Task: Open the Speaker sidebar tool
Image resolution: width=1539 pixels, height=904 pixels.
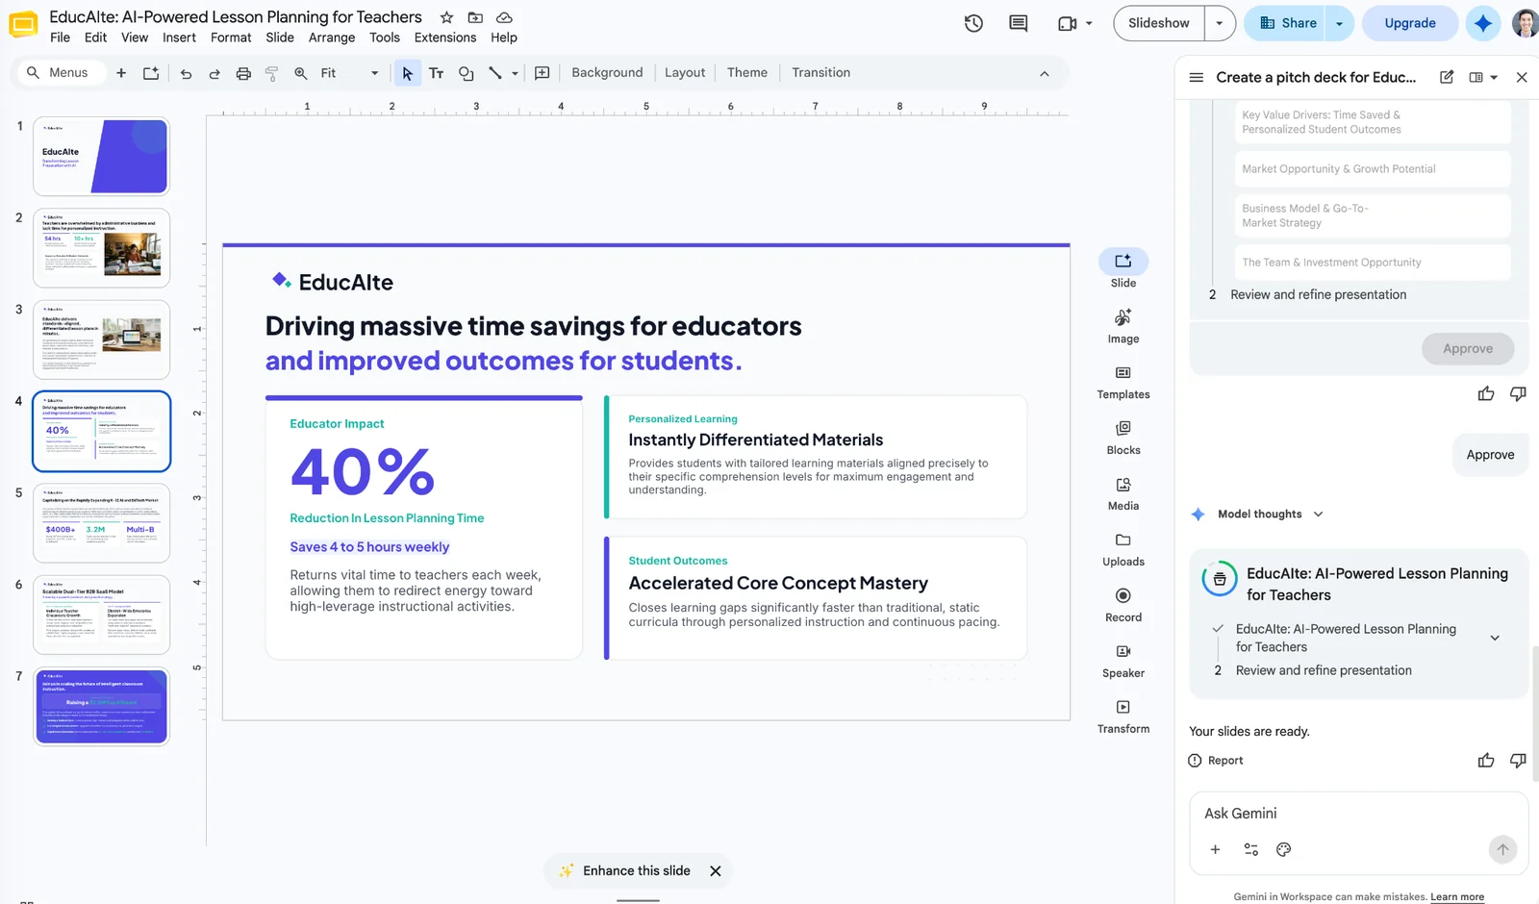Action: pyautogui.click(x=1123, y=661)
